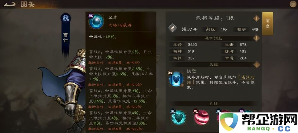Tap the 魏 faction emblem
This screenshot has height=133, width=298.
pos(66,18)
